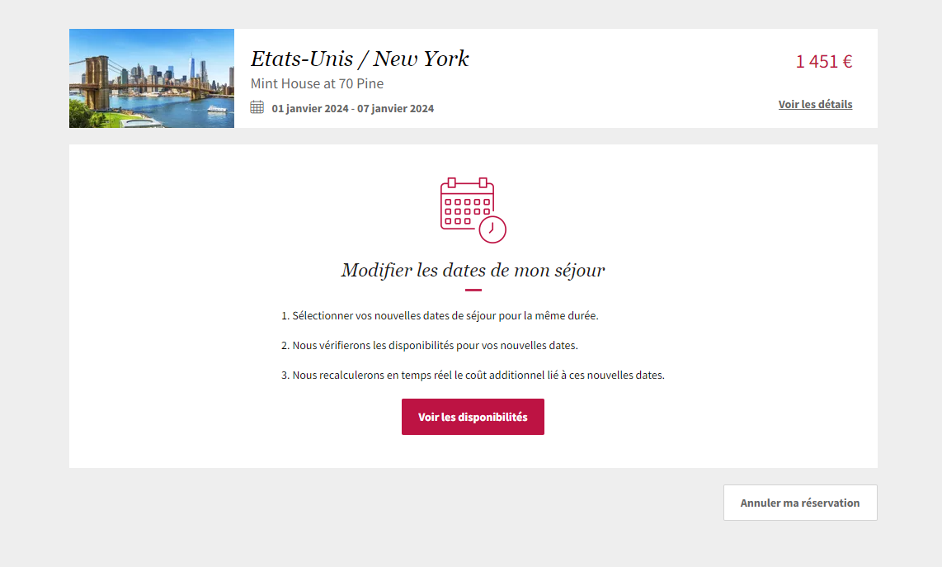Click the large red calendar clock icon
Viewport: 942px width, 567px height.
click(473, 210)
